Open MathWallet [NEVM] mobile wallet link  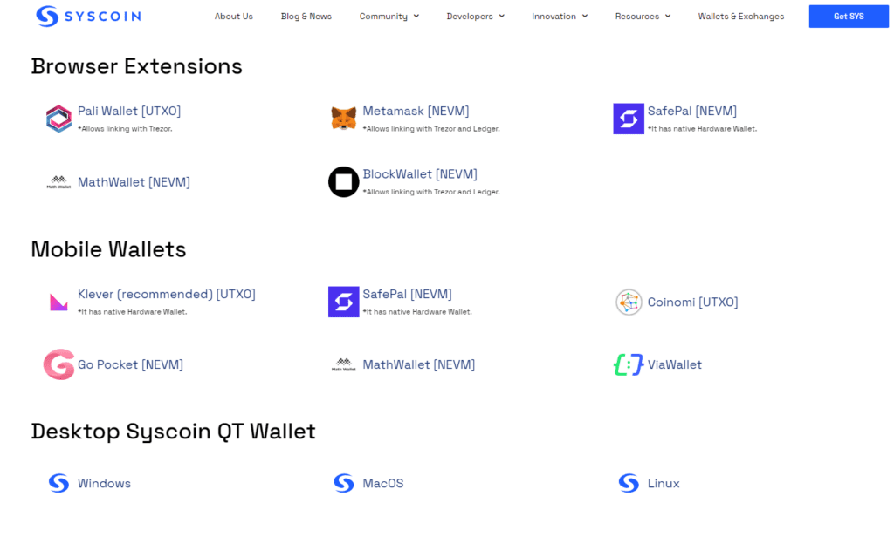tap(419, 364)
